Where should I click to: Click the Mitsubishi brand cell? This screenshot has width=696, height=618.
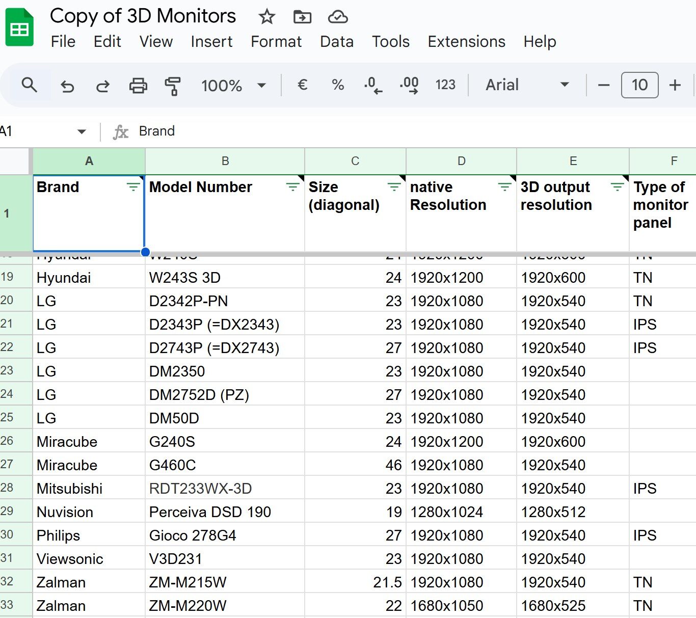coord(89,489)
